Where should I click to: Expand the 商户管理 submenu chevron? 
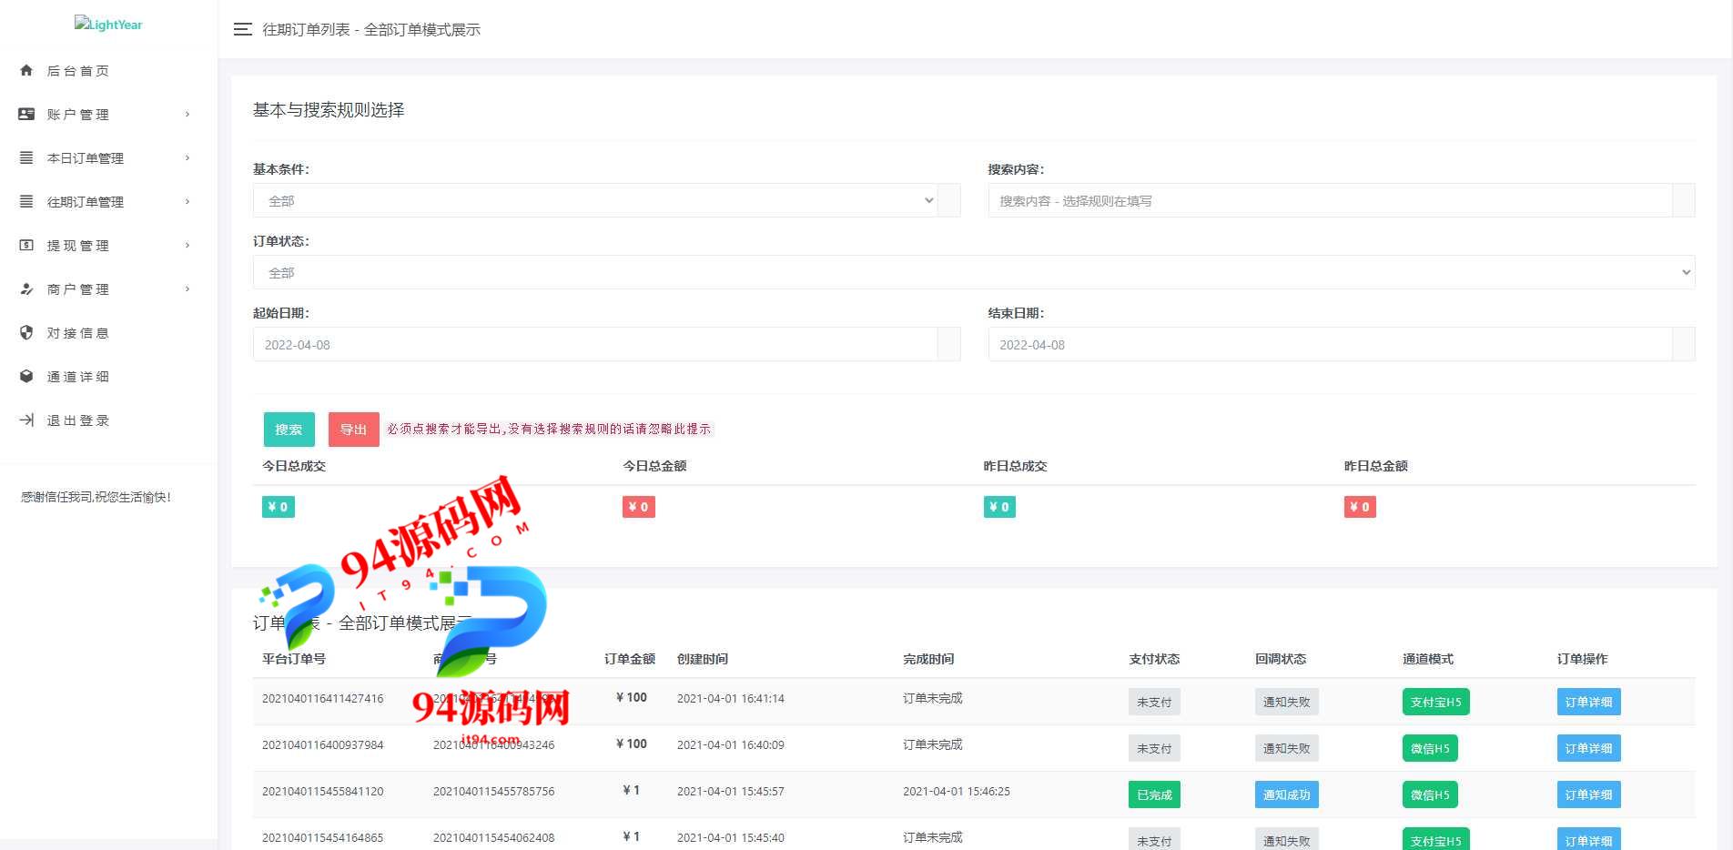pos(187,288)
